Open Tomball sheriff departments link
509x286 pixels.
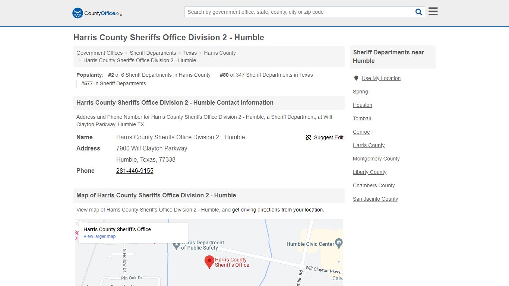(362, 118)
